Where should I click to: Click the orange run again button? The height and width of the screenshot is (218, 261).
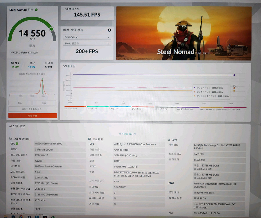tap(33, 115)
